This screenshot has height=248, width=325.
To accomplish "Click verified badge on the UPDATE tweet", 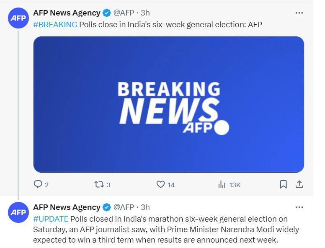I will point(107,207).
